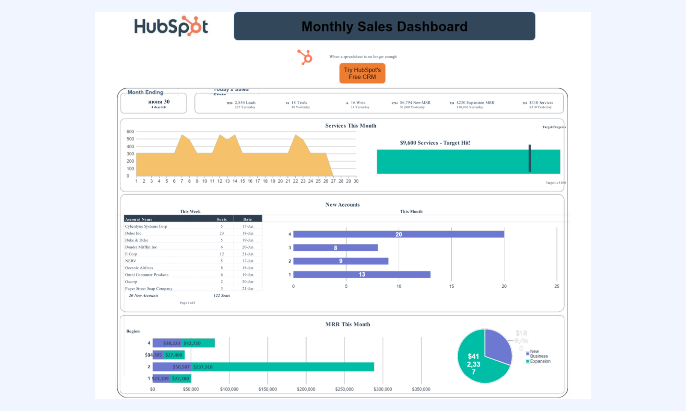Click the 20 New Accounts total
Image resolution: width=686 pixels, height=411 pixels.
pos(143,296)
